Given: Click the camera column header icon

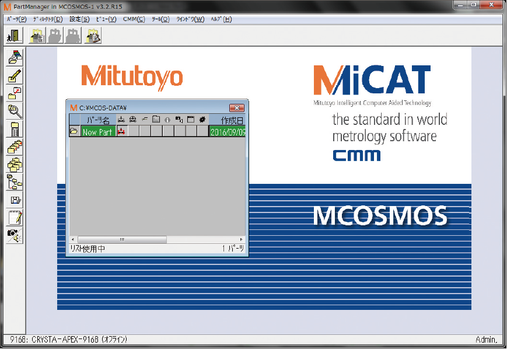Looking at the screenshot, I should coord(179,120).
